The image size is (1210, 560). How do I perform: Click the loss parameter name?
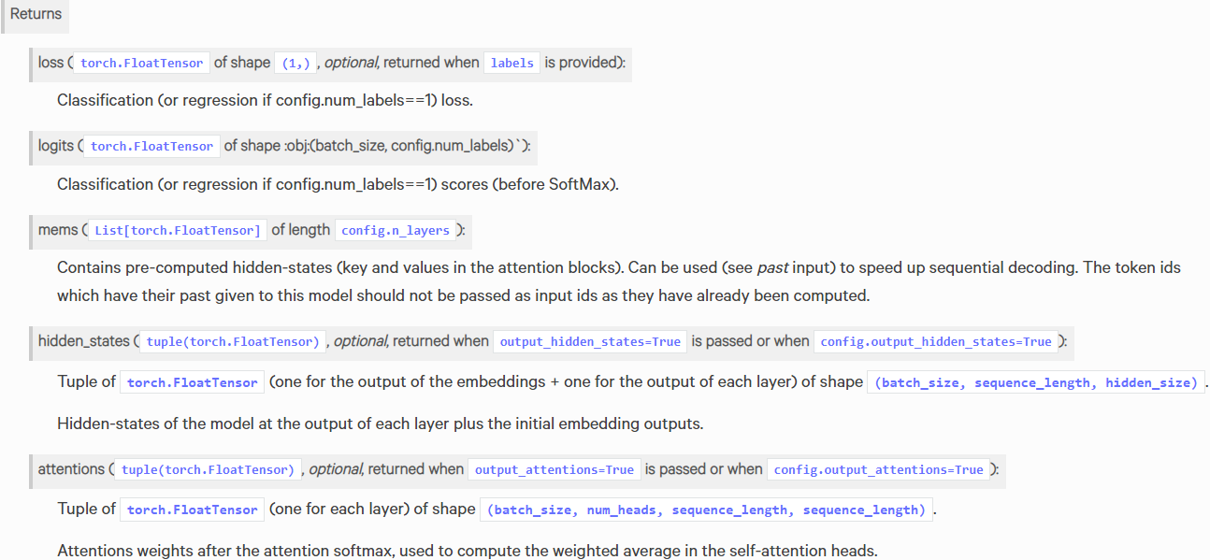50,63
